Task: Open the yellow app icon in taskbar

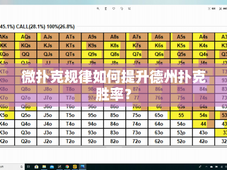Action: coord(75,167)
